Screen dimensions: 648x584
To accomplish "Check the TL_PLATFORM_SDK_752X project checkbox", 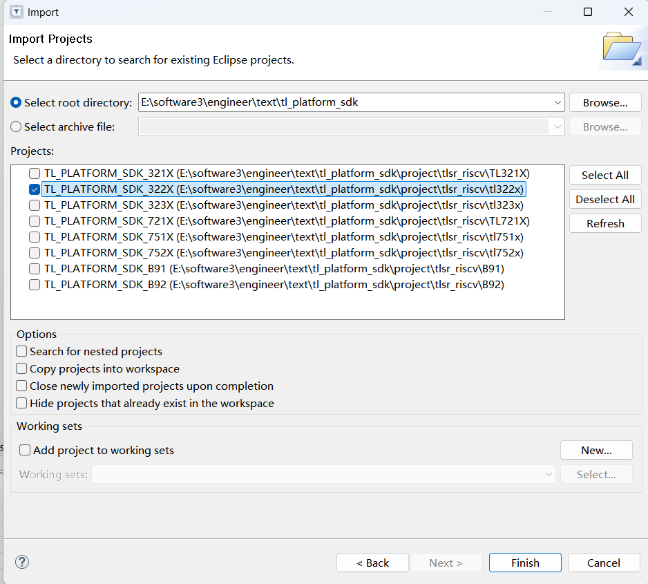I will pyautogui.click(x=35, y=253).
